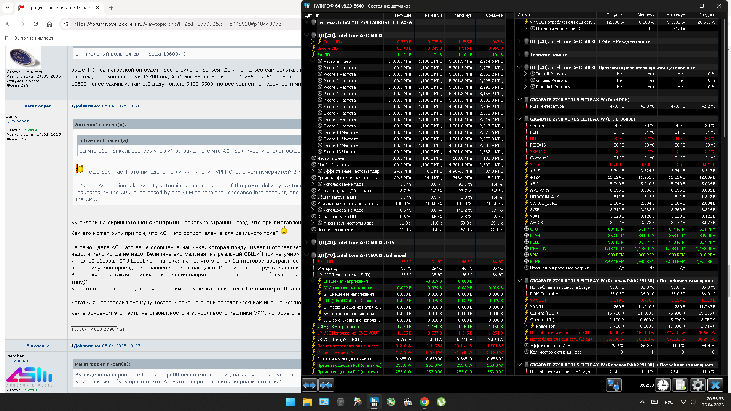This screenshot has width=731, height=411.
Task: Start logging with the log file icon
Action: coord(680,385)
